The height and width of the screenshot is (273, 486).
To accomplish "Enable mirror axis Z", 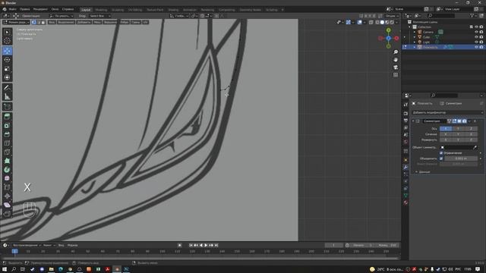I will click(471, 128).
